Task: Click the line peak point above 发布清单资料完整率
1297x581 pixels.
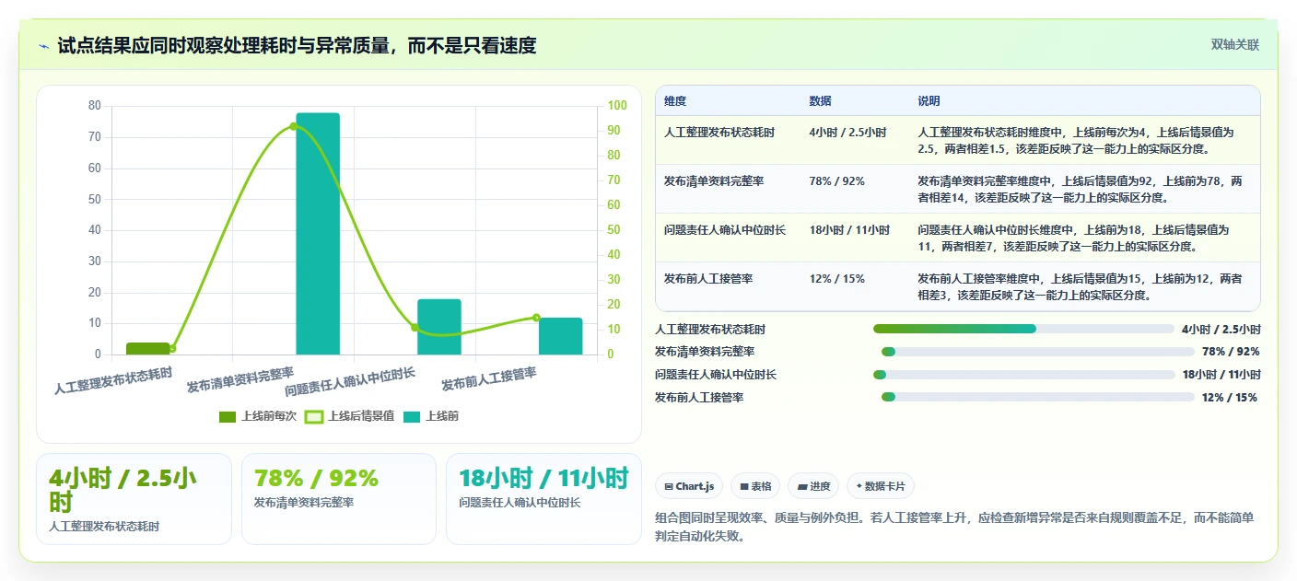Action: (x=294, y=126)
